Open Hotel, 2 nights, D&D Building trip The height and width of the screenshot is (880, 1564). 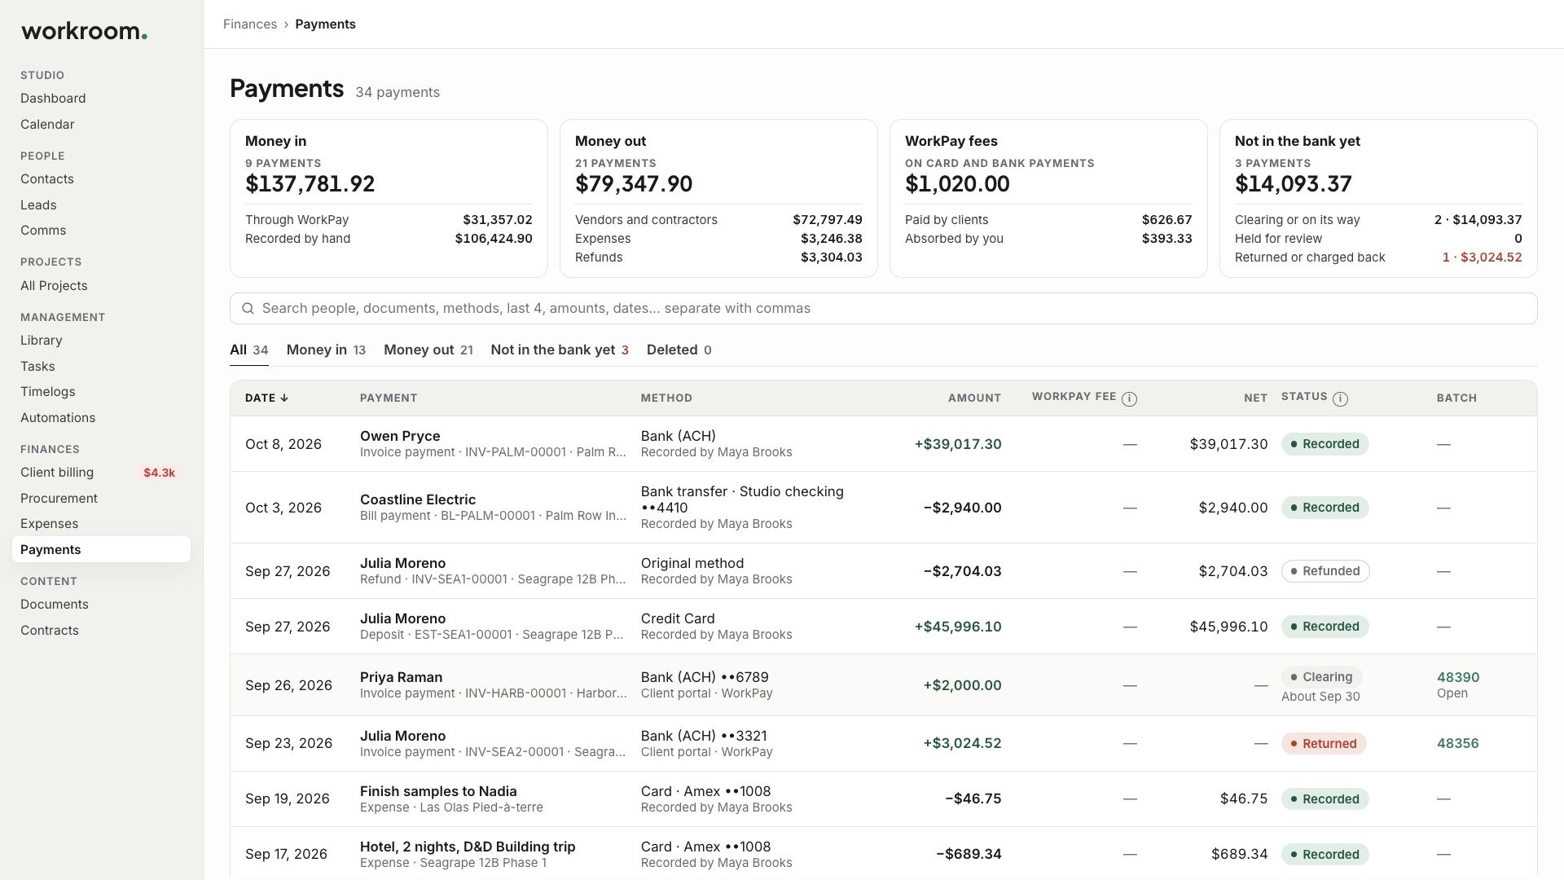pyautogui.click(x=883, y=853)
